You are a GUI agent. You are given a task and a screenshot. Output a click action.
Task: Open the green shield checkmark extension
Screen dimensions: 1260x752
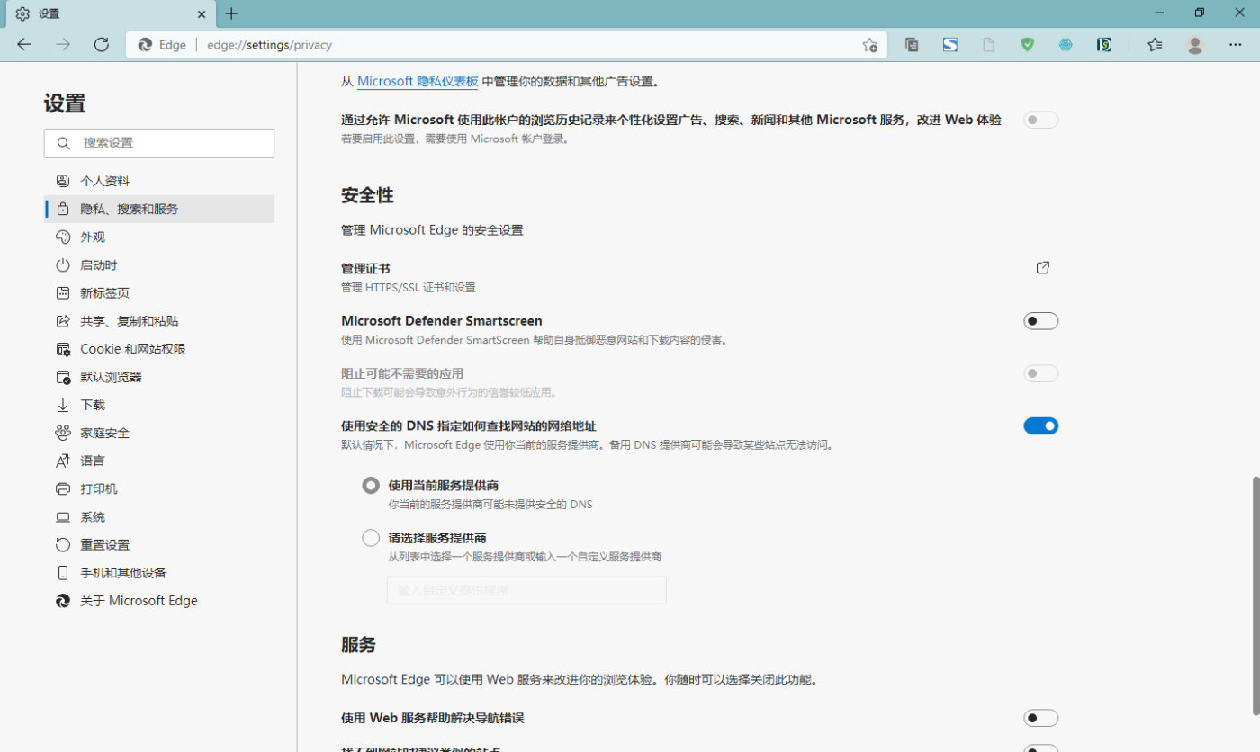click(x=1028, y=45)
